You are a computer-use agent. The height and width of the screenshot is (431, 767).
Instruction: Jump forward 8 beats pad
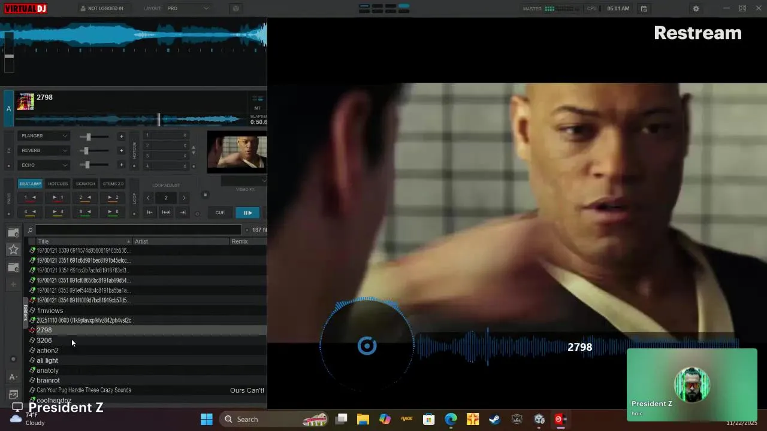click(x=113, y=212)
